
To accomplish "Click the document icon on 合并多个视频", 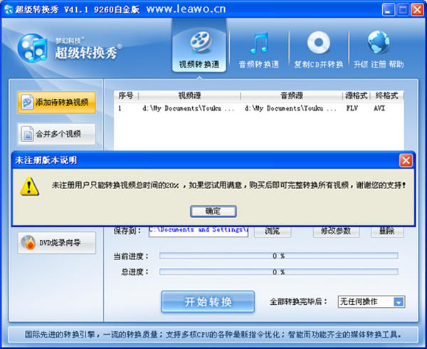I will (x=28, y=134).
